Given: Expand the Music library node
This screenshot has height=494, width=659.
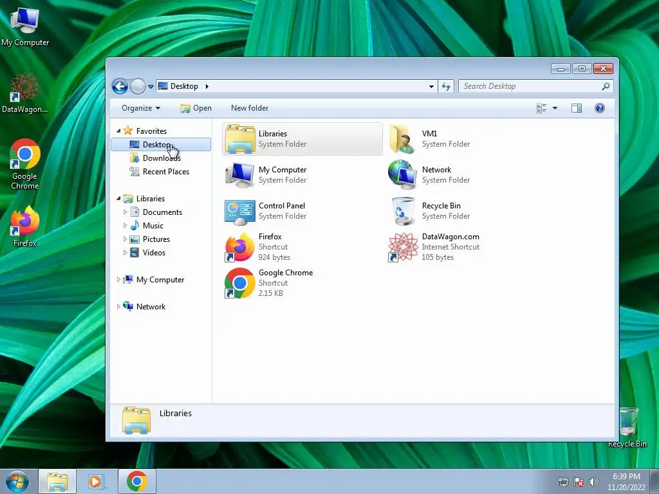Looking at the screenshot, I should point(125,226).
